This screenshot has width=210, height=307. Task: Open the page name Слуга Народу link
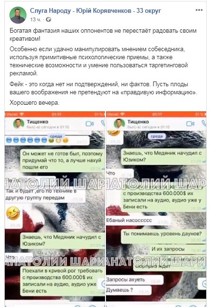pos(95,10)
